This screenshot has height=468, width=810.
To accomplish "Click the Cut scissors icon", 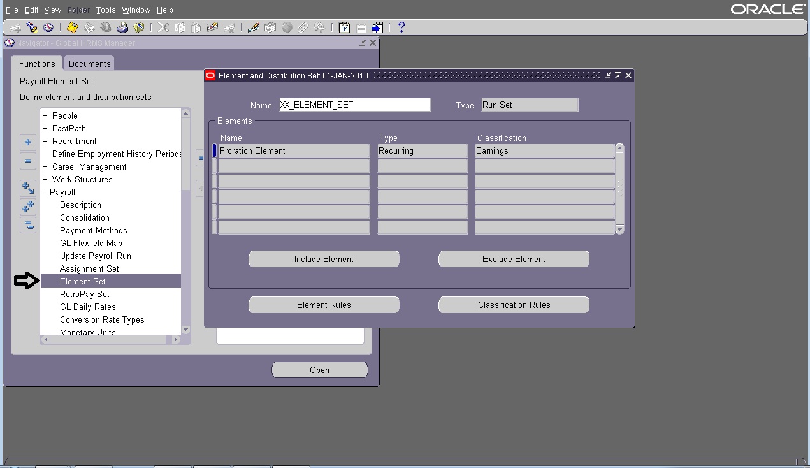I will pyautogui.click(x=164, y=28).
